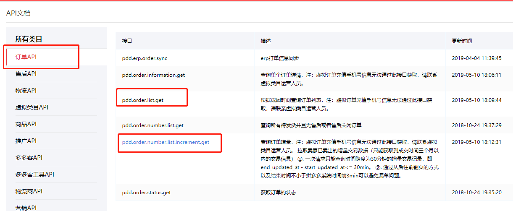Viewport: 513px width, 211px height.
Task: Open the 售后API category
Action: pyautogui.click(x=26, y=74)
